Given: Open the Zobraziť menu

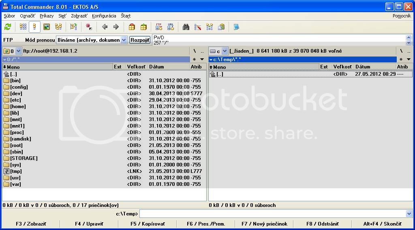Looking at the screenshot, I should click(79, 16).
